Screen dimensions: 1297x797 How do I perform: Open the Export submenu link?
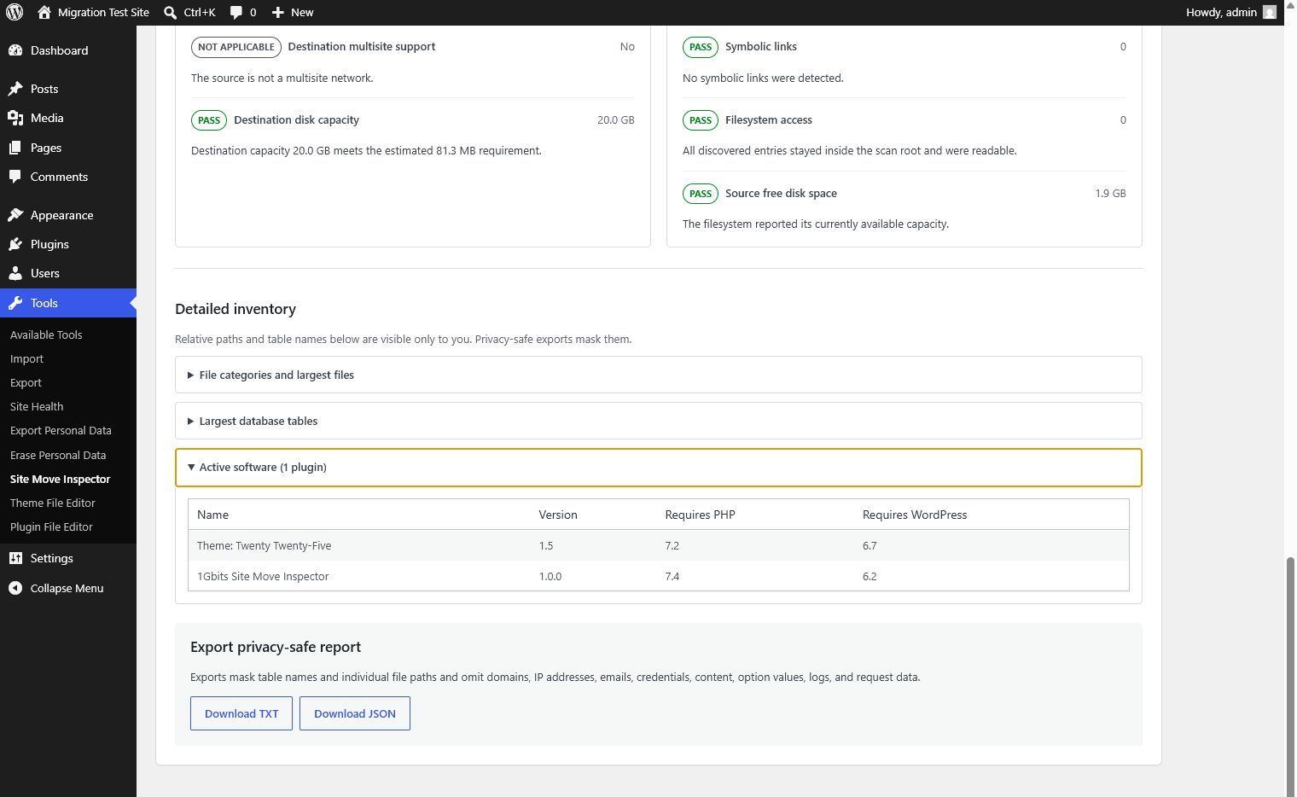pyautogui.click(x=26, y=382)
